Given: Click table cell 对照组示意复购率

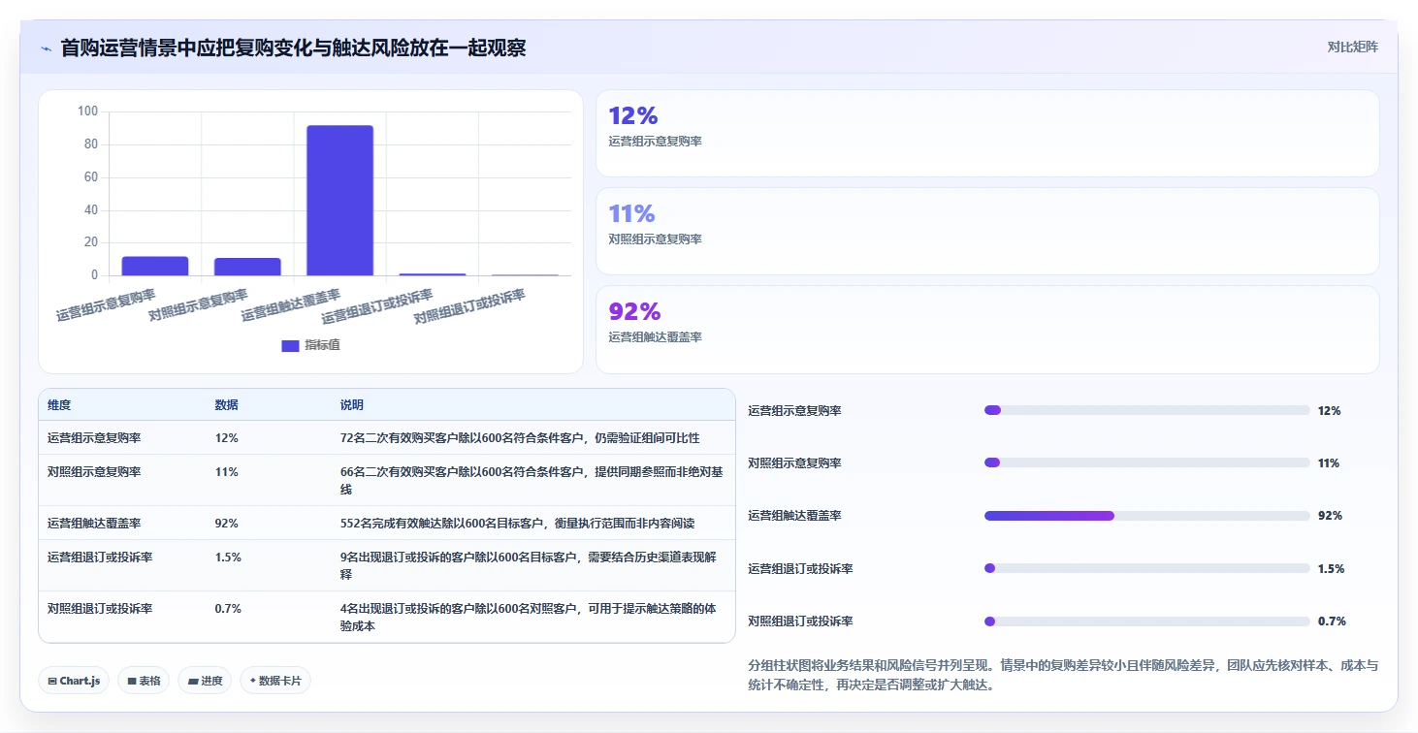Looking at the screenshot, I should point(94,472).
